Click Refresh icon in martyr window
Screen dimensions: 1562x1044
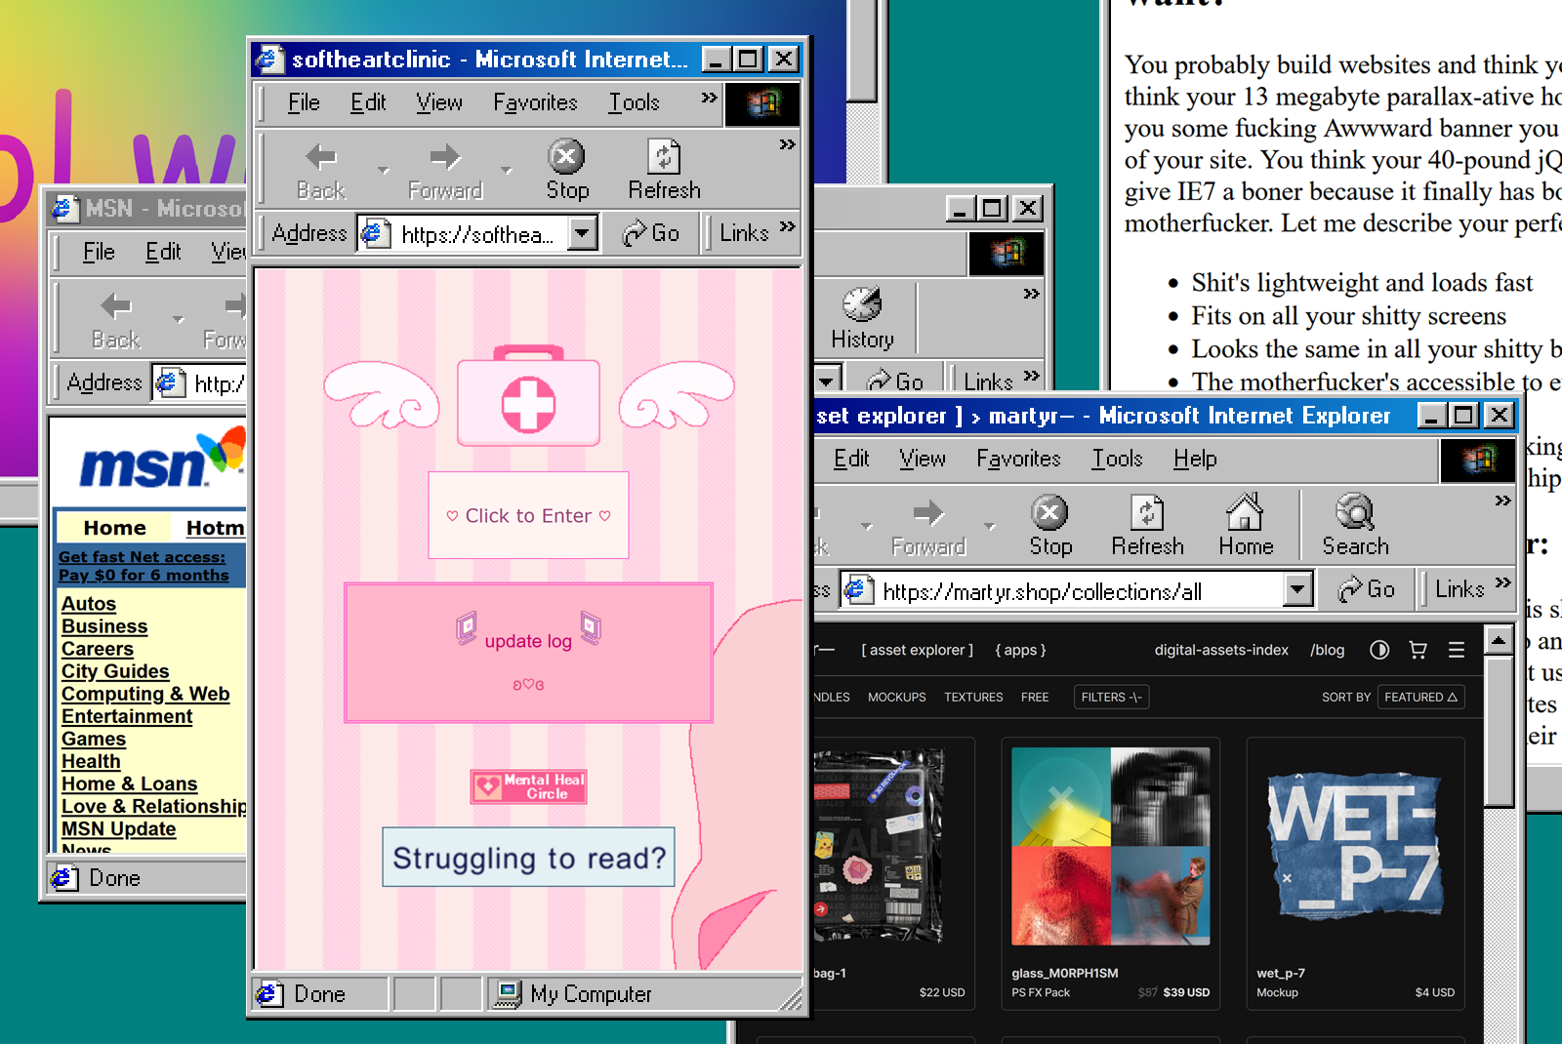click(1147, 512)
